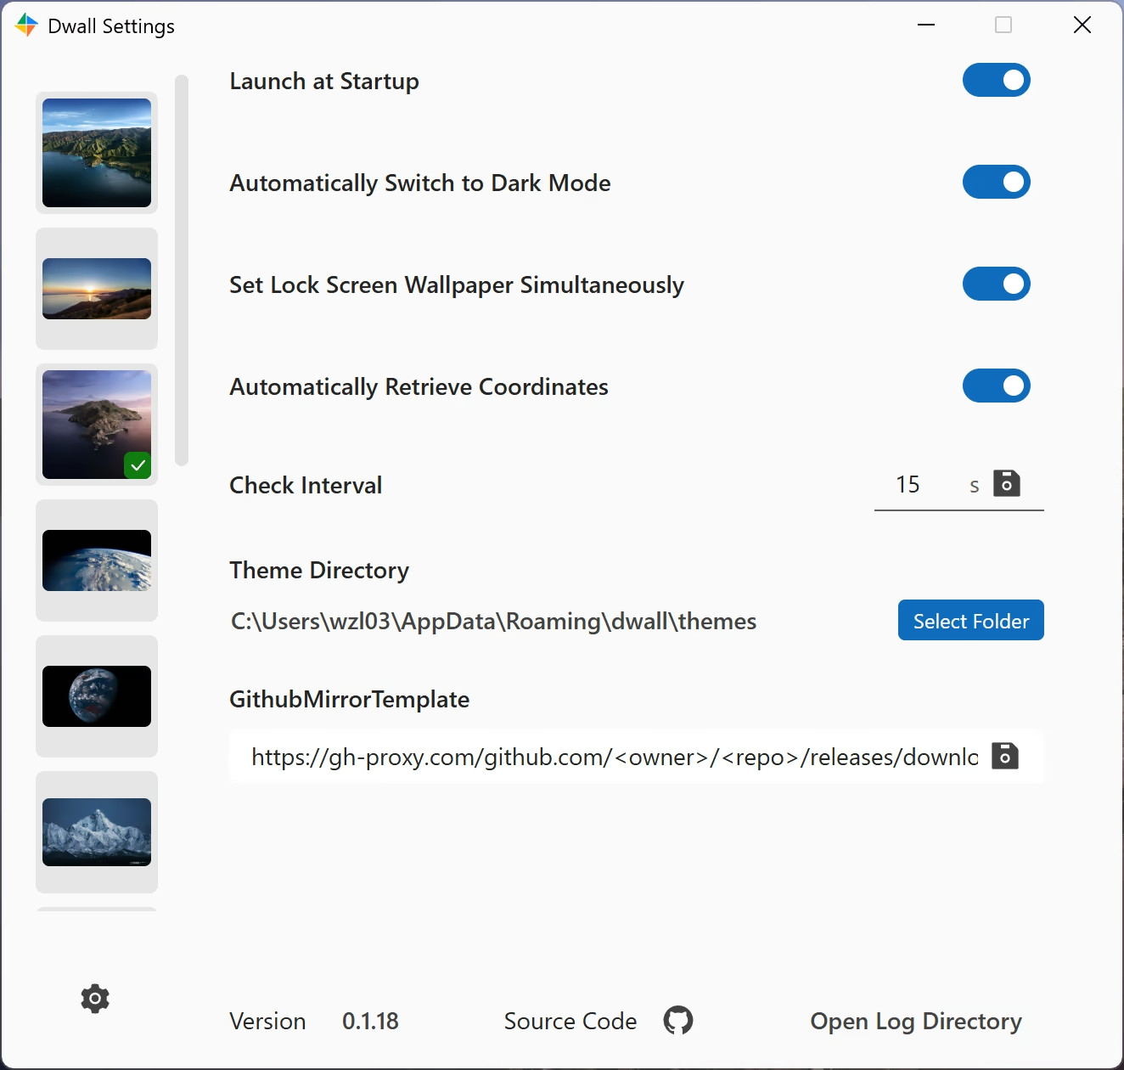Disable Automatically Switch to Dark Mode

point(996,183)
